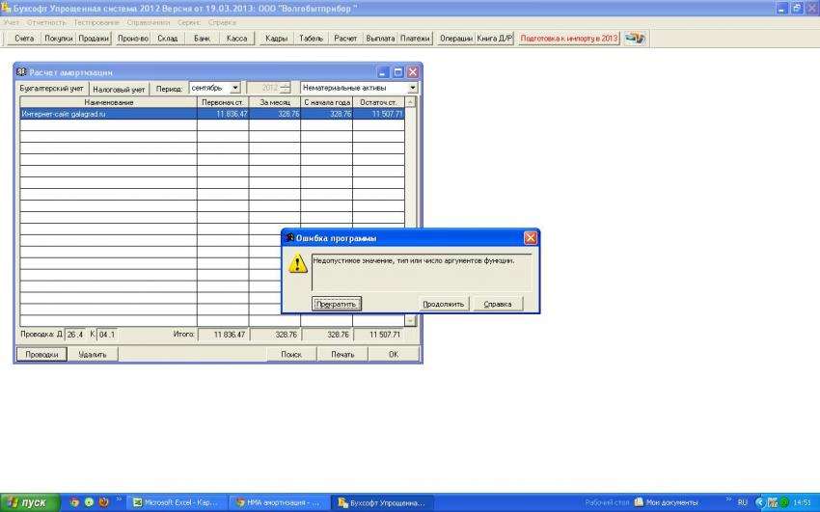Viewport: 820px width, 512px height.
Task: Click the Chrome icon in quick launch
Action: [74, 502]
